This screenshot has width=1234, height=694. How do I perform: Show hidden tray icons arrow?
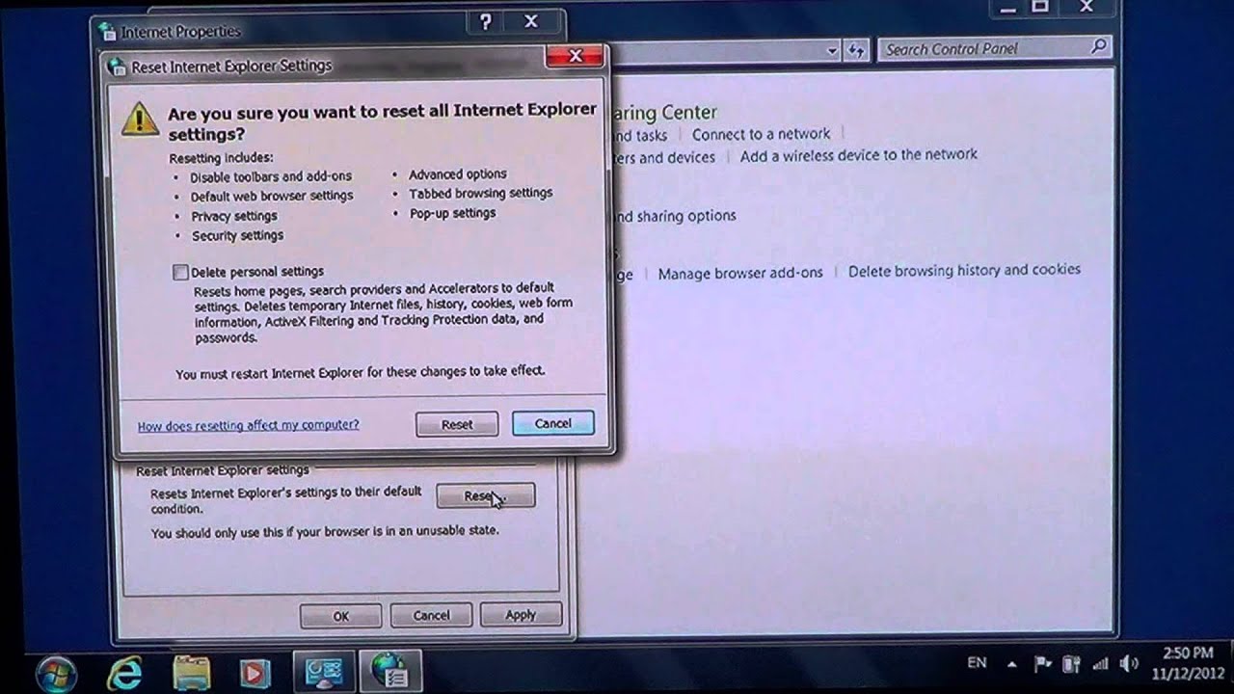click(1011, 664)
